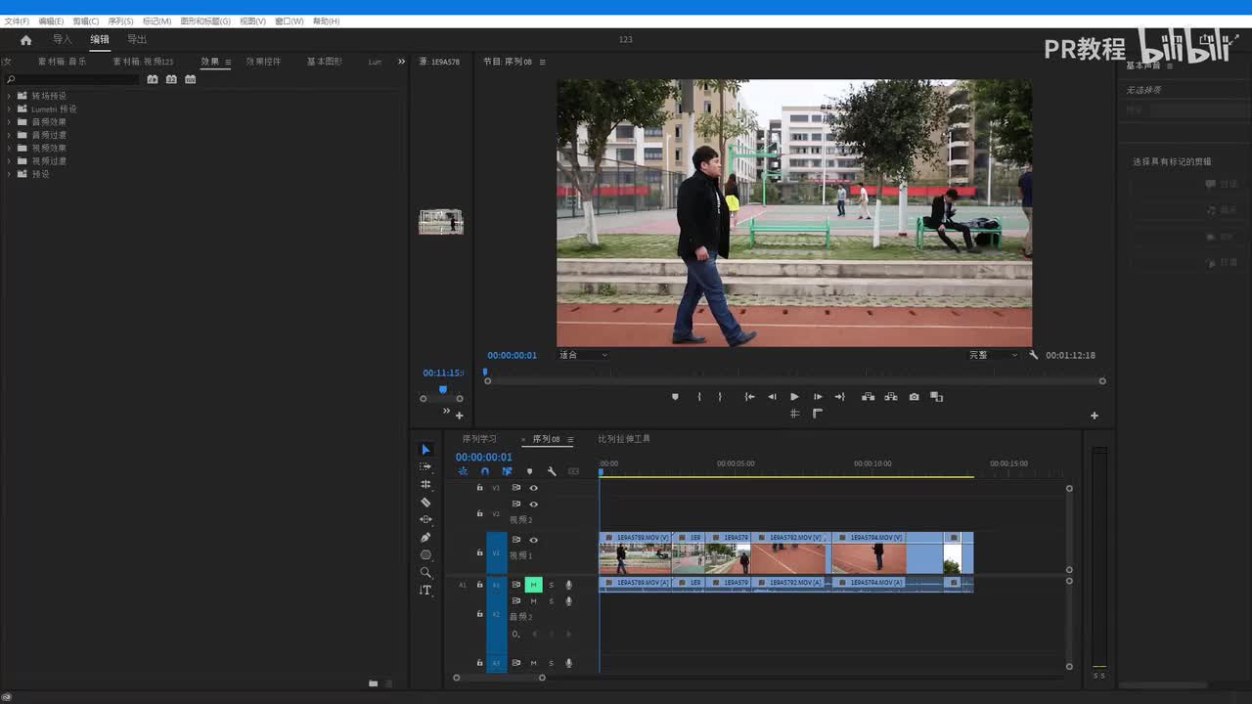The image size is (1252, 704).
Task: Open the 适合 zoom level dropdown
Action: coord(583,355)
